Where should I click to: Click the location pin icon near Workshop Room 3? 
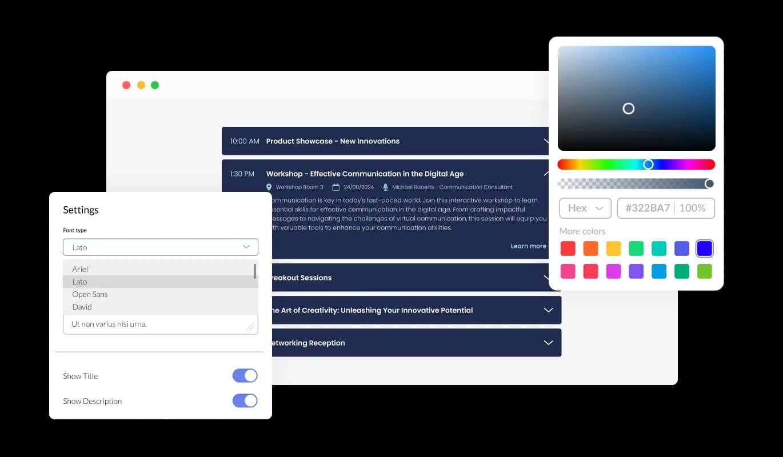(269, 187)
